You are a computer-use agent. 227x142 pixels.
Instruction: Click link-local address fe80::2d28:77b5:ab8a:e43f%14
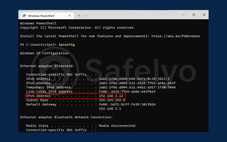coord(127,92)
